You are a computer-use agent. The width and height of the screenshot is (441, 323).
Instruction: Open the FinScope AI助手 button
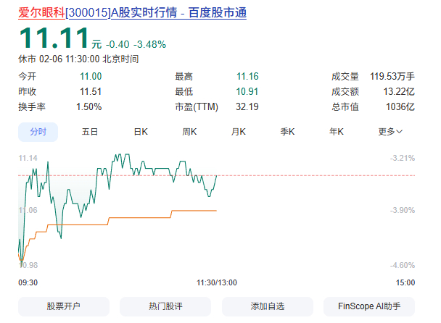pos(369,306)
